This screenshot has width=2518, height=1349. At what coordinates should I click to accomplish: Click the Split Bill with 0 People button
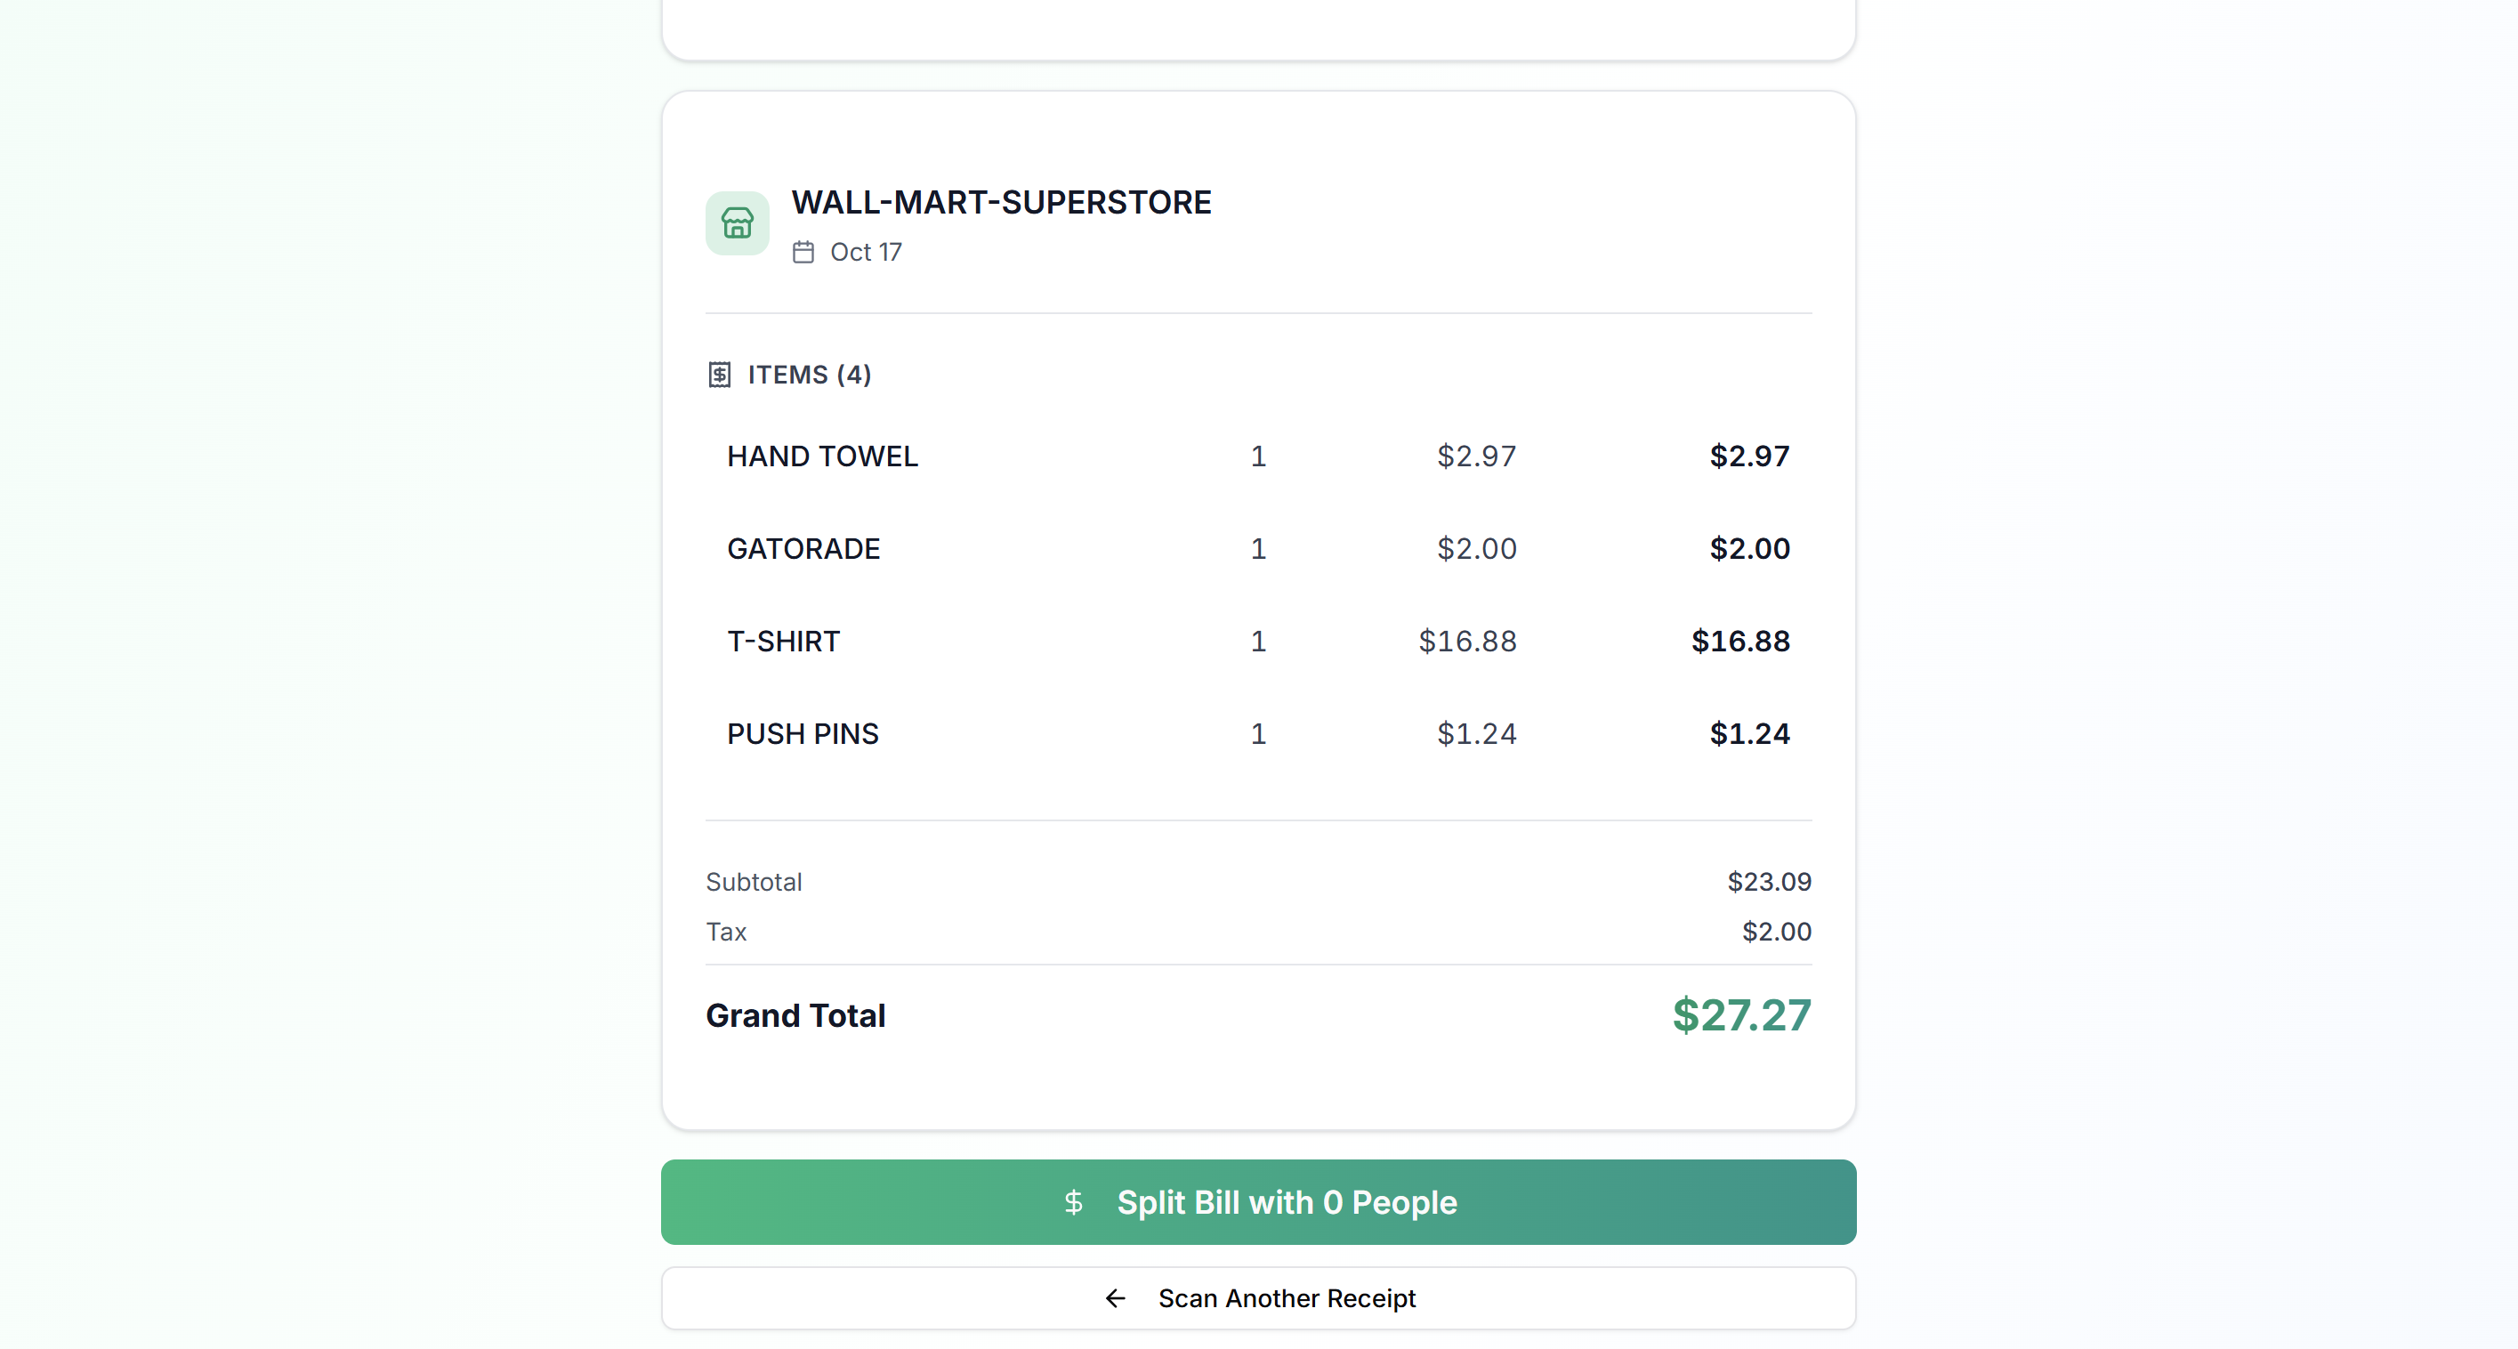coord(1258,1202)
